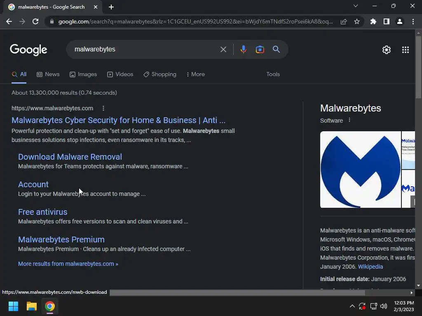Close the malwarebytes Google Search tab
The width and height of the screenshot is (422, 316).
coord(96,7)
